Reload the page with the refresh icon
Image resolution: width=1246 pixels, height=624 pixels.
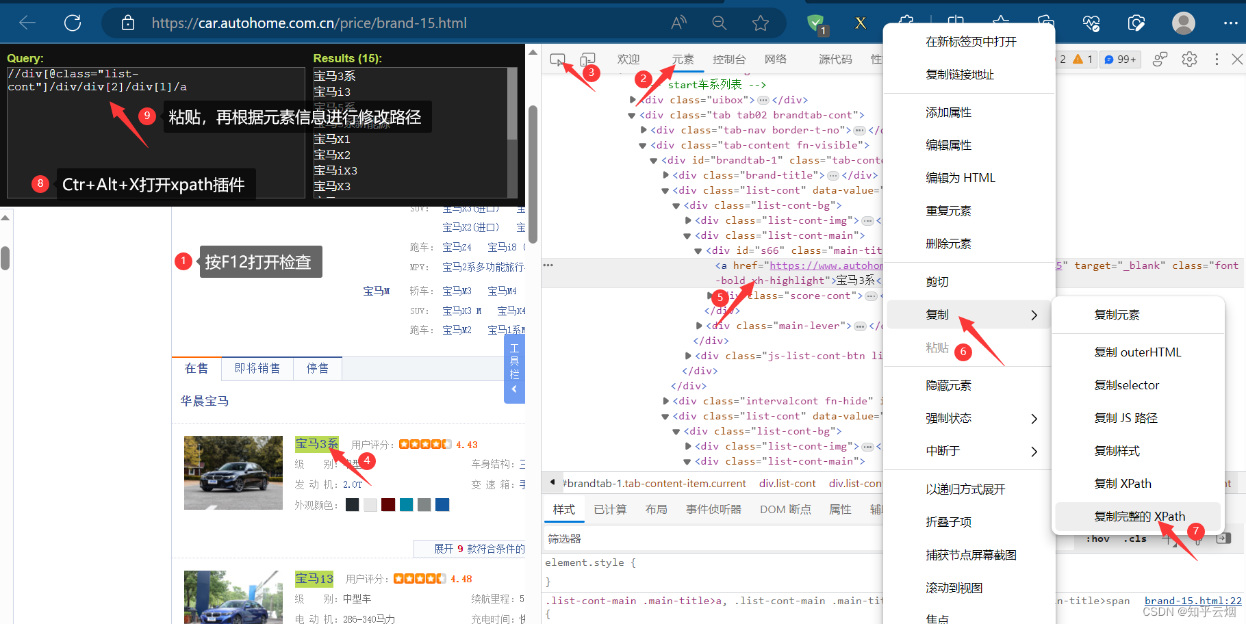(x=73, y=23)
